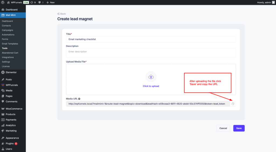
Task: Click the admin avatar icon
Action: [273, 2]
